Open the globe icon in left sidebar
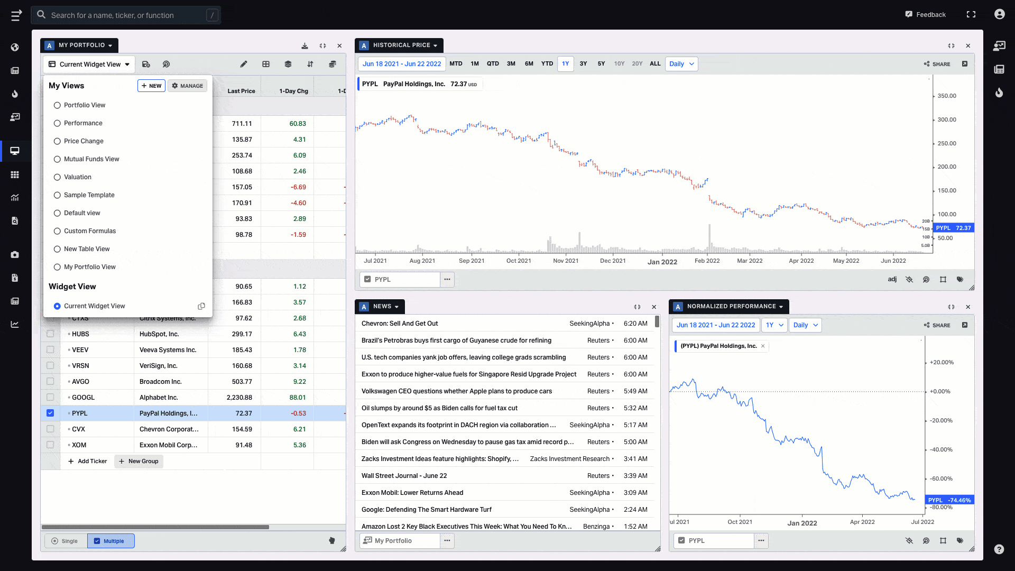 15,47
